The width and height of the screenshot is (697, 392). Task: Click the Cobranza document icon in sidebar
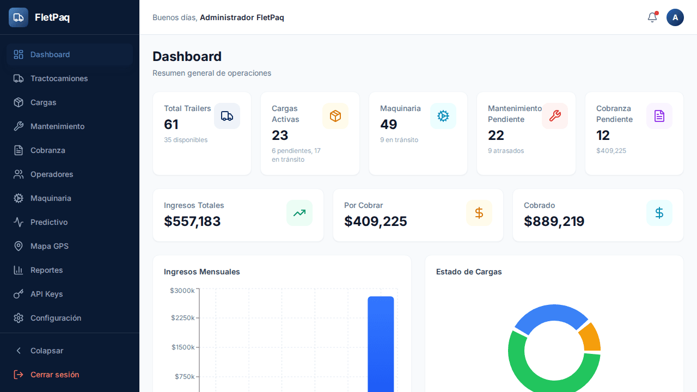click(19, 150)
